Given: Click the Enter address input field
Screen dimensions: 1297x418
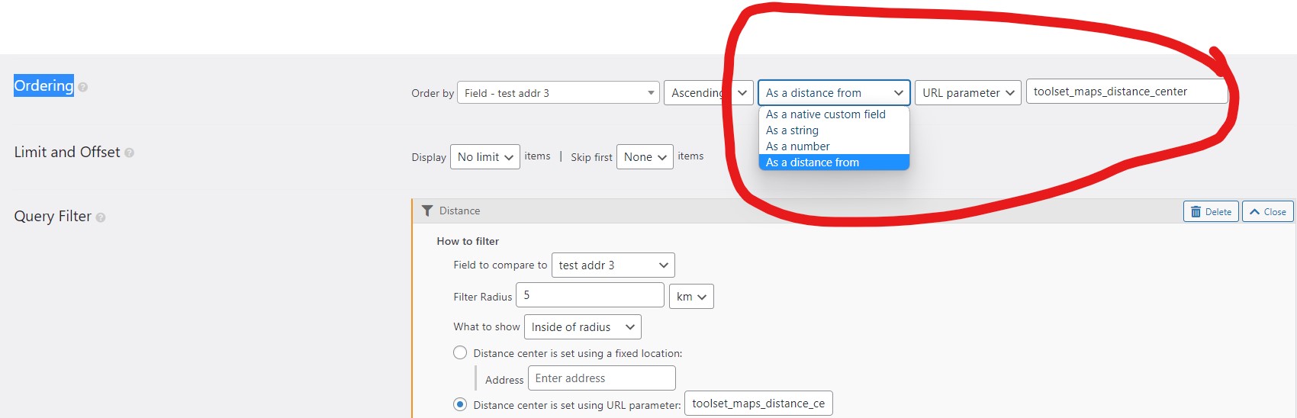Looking at the screenshot, I should 602,378.
